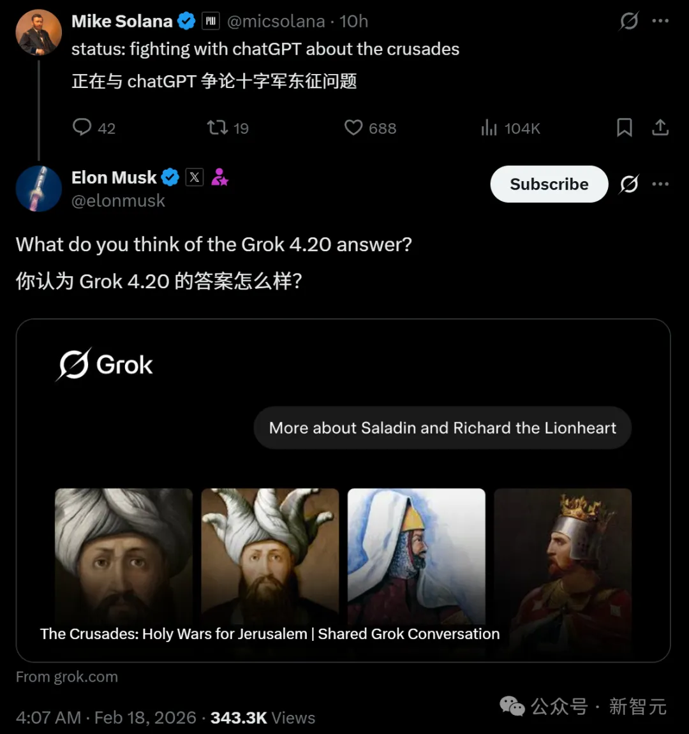This screenshot has height=734, width=689.
Task: Open the @micsolana handle link
Action: (276, 21)
